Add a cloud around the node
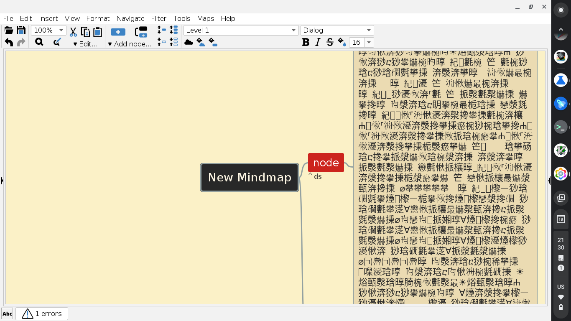 point(189,42)
